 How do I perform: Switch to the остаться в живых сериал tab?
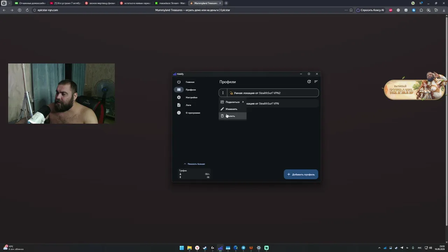pos(135,3)
